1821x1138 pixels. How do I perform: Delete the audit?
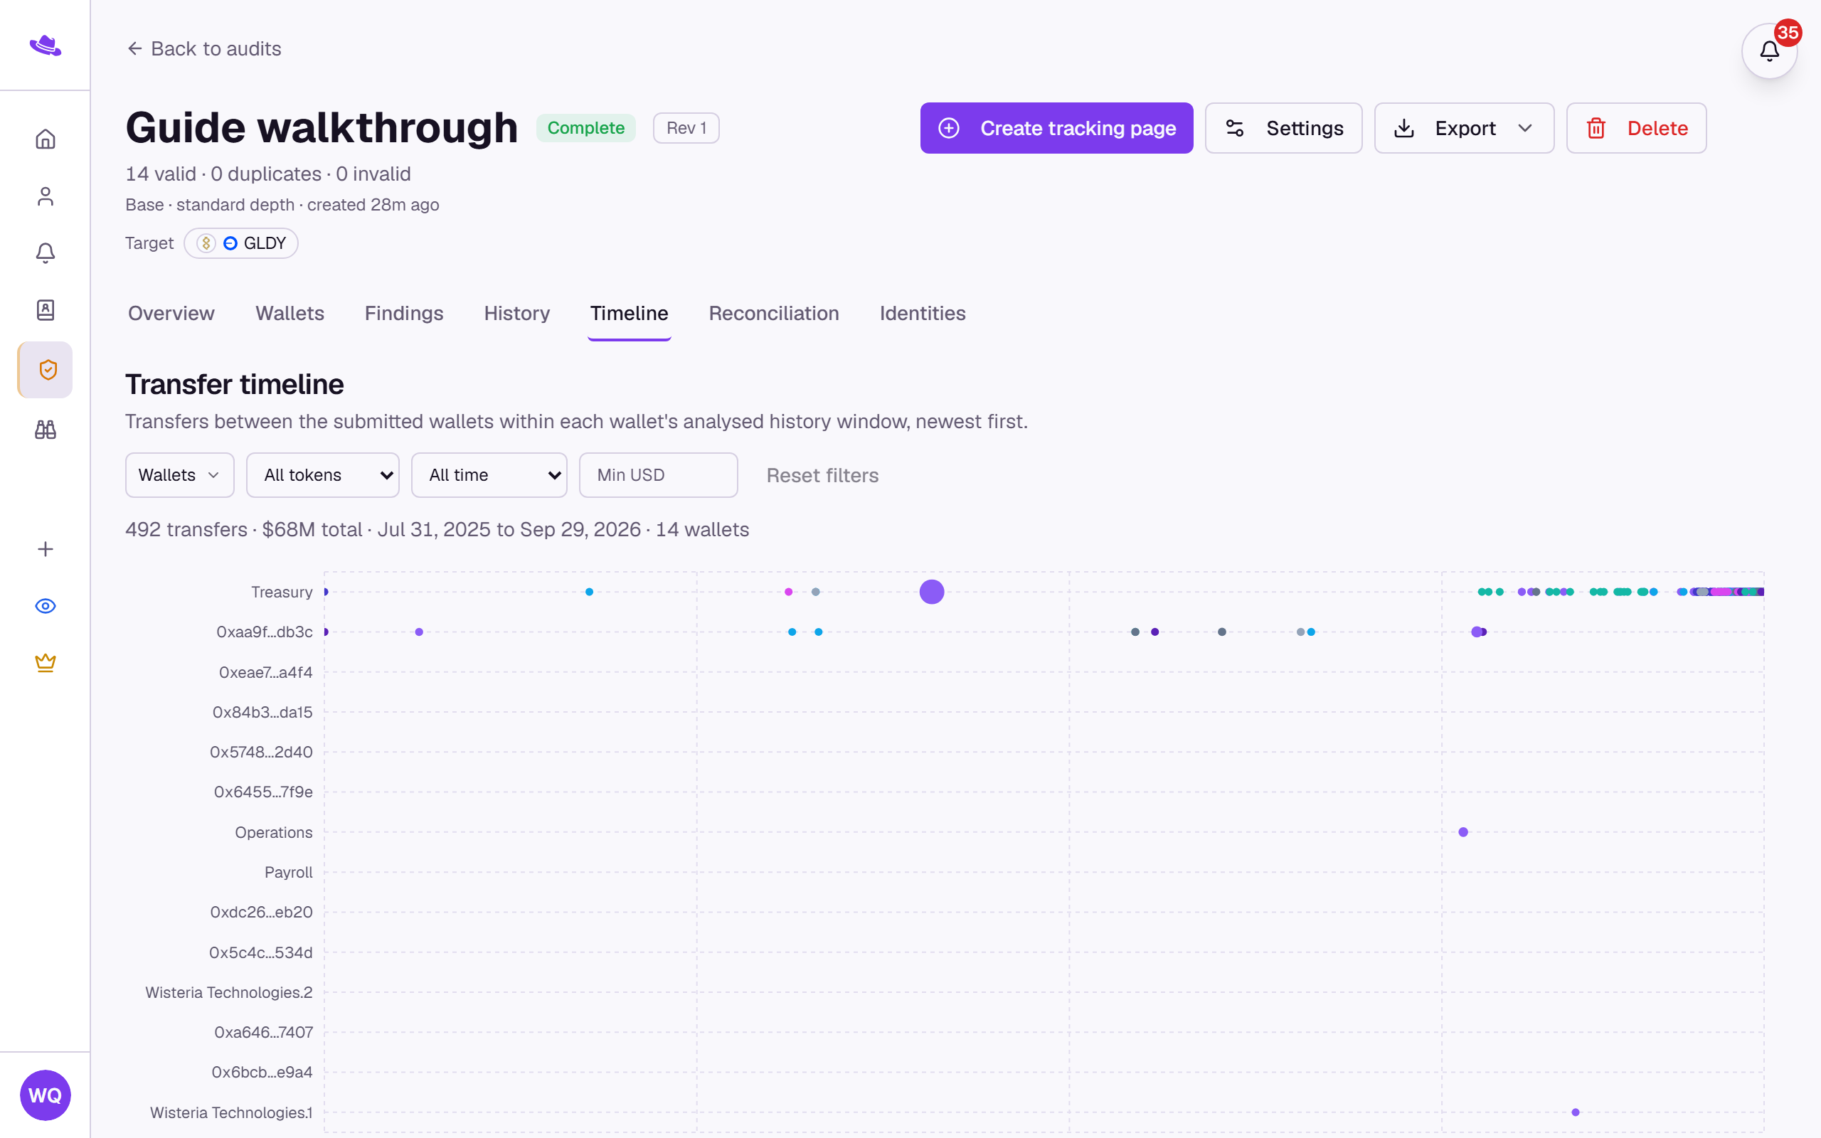pyautogui.click(x=1636, y=128)
